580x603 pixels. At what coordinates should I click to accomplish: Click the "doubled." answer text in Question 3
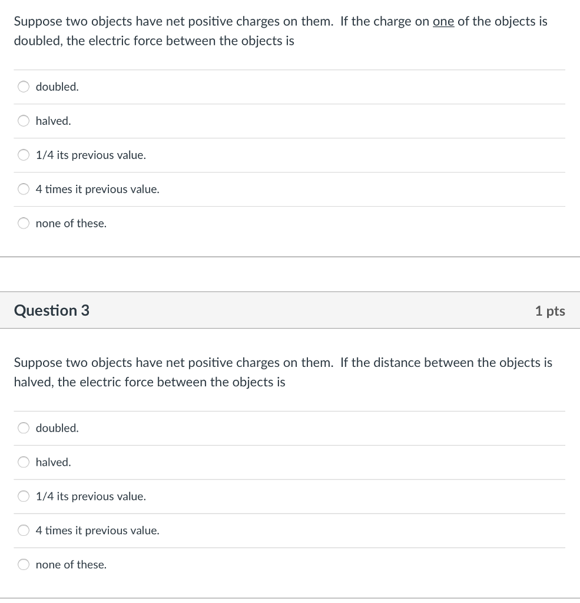[x=57, y=428]
